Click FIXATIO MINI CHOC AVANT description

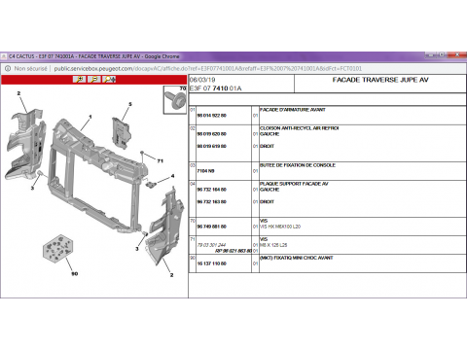point(297,258)
